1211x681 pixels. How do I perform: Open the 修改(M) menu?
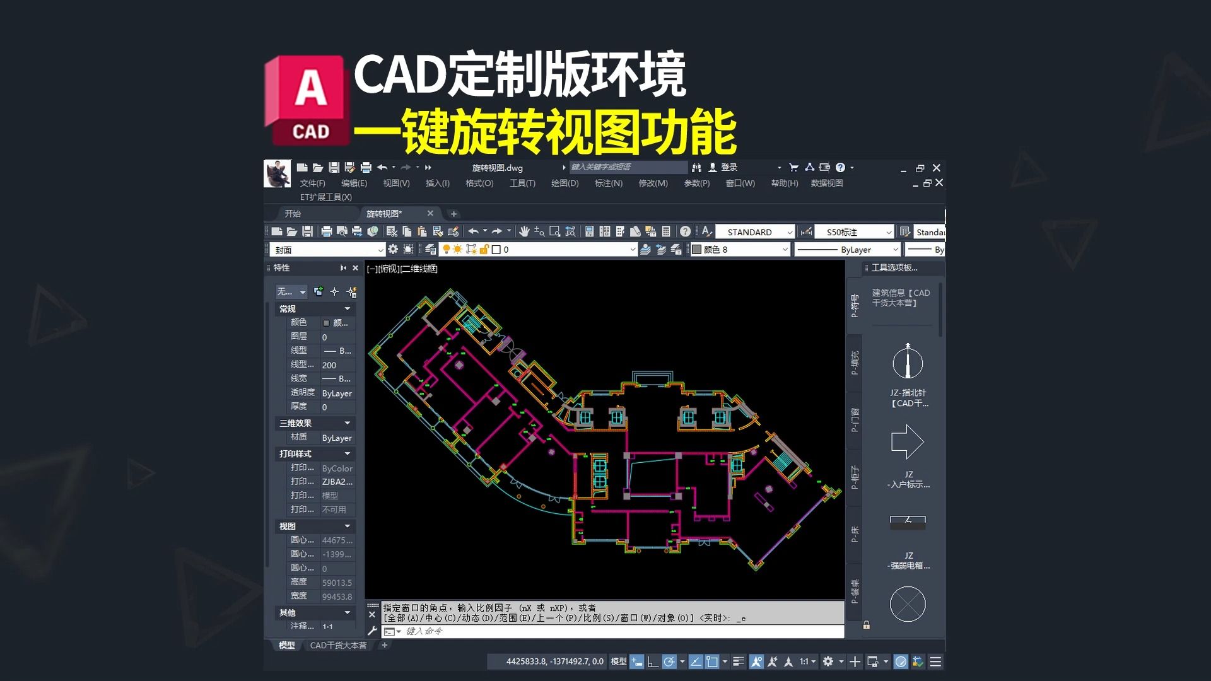(x=653, y=183)
